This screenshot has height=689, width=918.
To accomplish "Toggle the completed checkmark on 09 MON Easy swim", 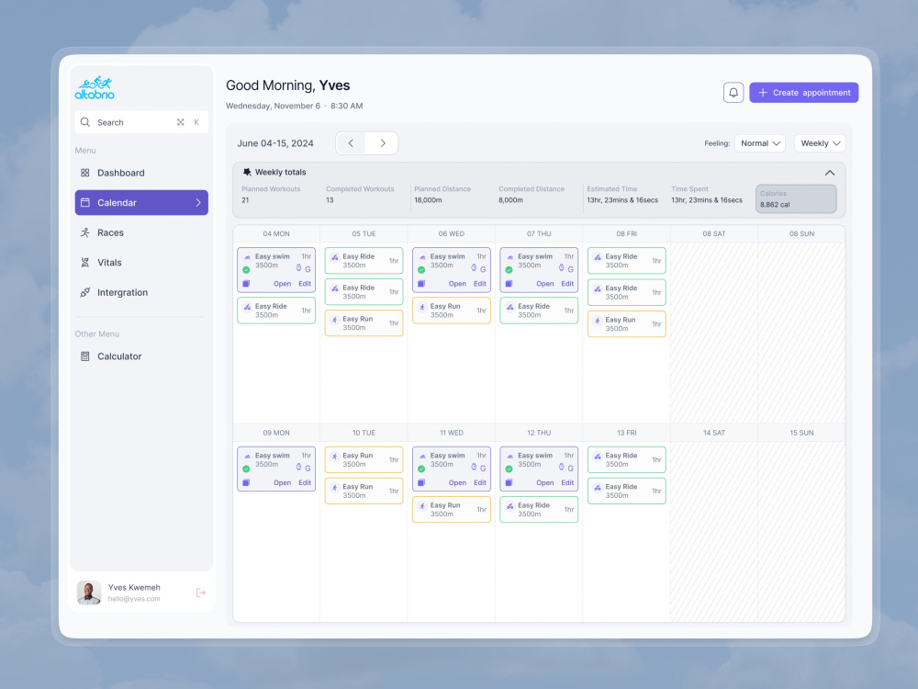I will (x=246, y=469).
